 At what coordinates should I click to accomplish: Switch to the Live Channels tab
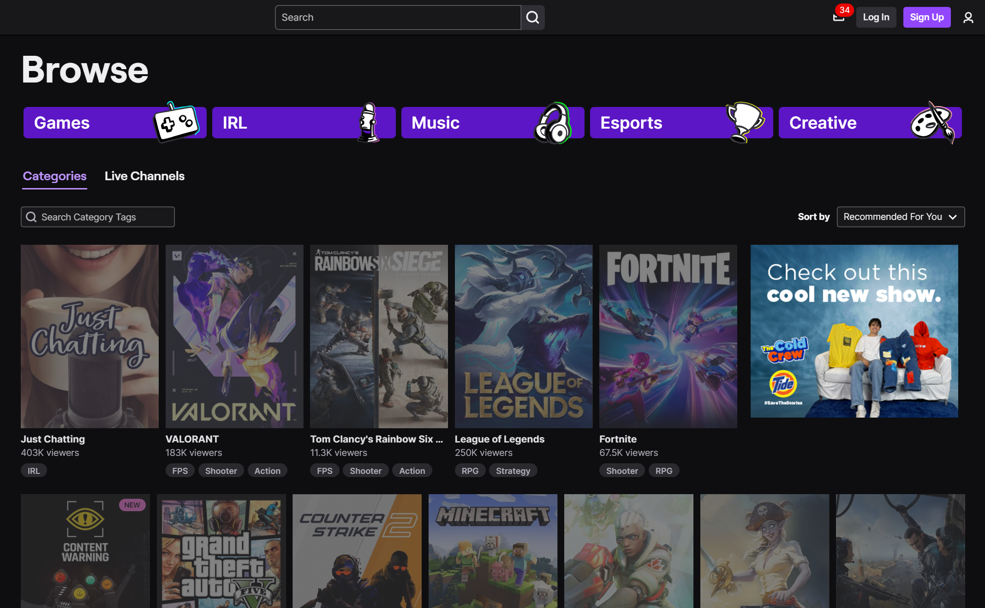[144, 176]
